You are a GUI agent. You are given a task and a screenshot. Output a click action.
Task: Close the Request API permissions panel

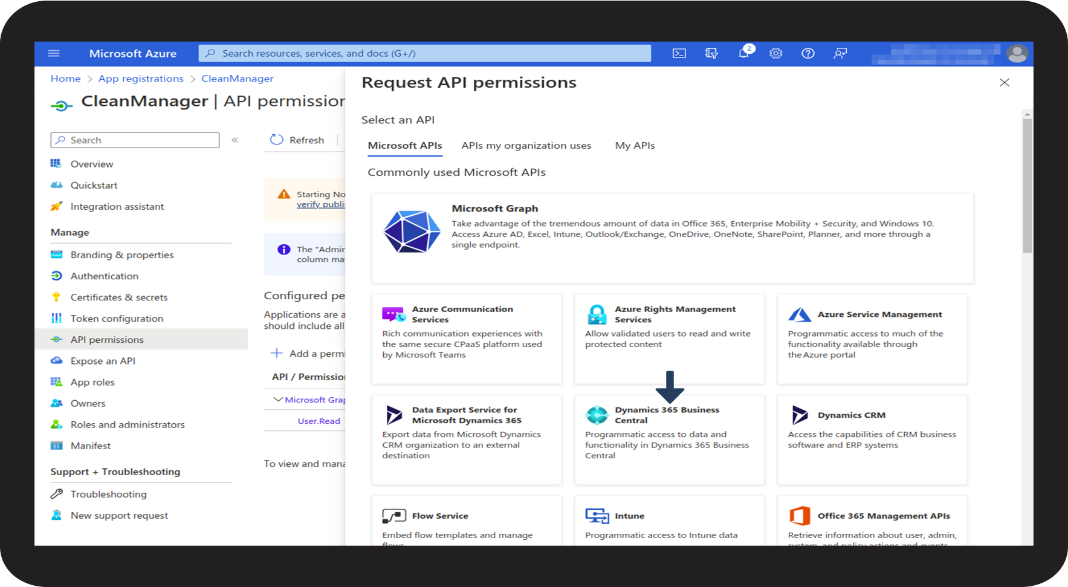tap(1005, 83)
